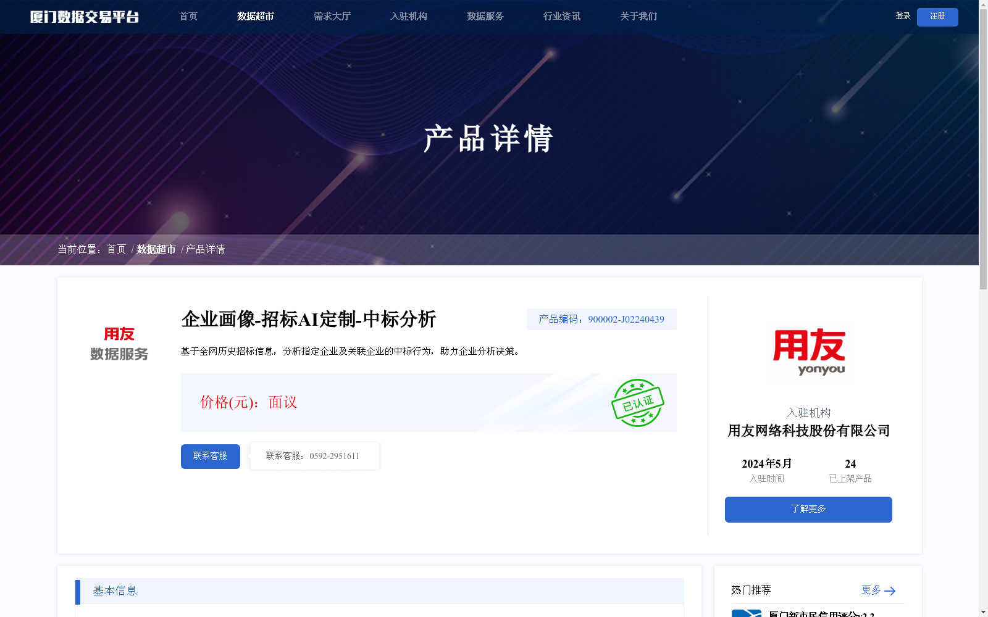Image resolution: width=988 pixels, height=617 pixels.
Task: Open the 行业资讯 navigation item
Action: [562, 17]
